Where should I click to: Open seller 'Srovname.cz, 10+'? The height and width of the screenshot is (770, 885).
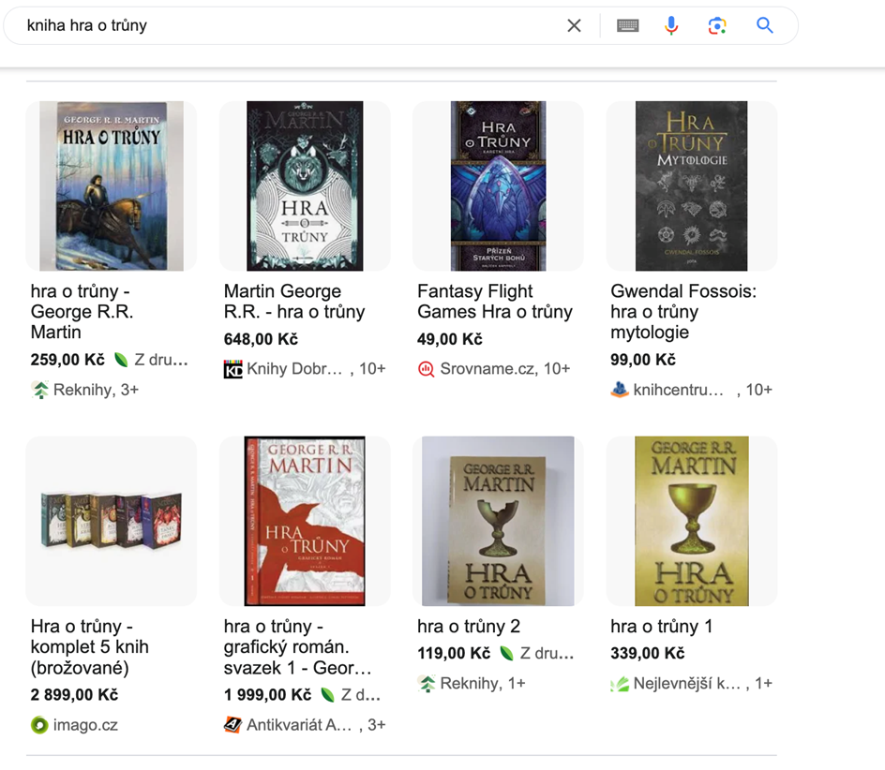pos(505,369)
